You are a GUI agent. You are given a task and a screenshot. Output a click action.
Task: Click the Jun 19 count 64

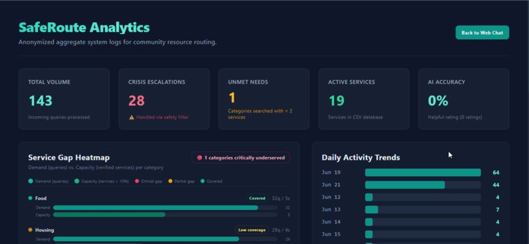coord(496,173)
